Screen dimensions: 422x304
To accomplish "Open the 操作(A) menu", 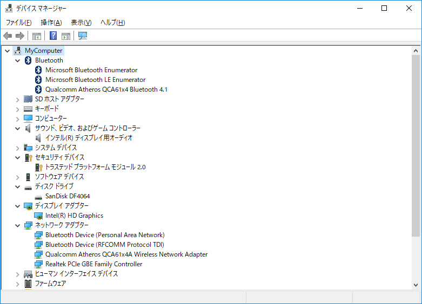I will (x=51, y=23).
